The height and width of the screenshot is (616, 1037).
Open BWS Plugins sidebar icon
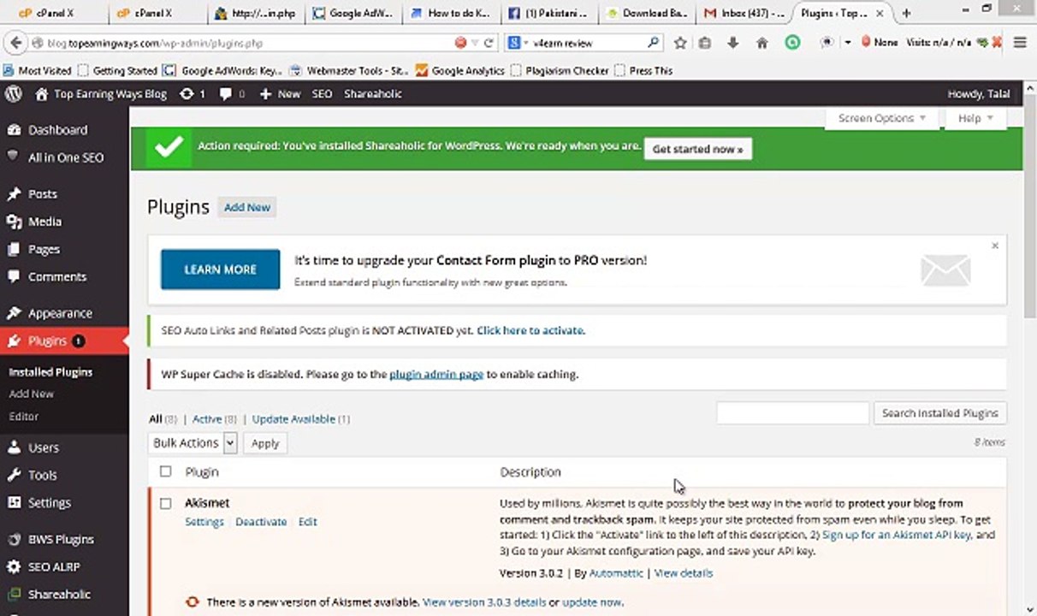[x=14, y=539]
